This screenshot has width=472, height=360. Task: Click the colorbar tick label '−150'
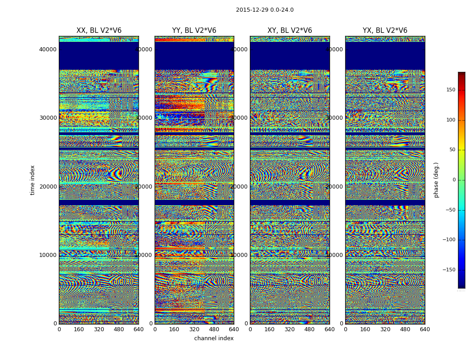pyautogui.click(x=449, y=270)
